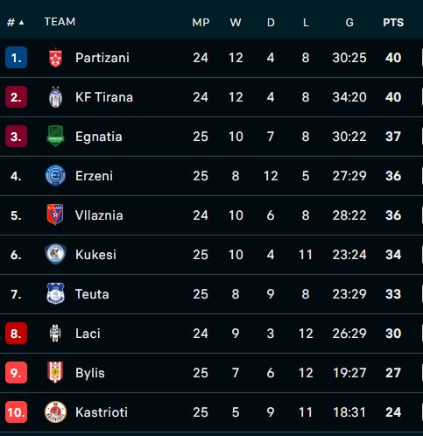423x436 pixels.
Task: Sort table by rank arrow
Action: [21, 23]
